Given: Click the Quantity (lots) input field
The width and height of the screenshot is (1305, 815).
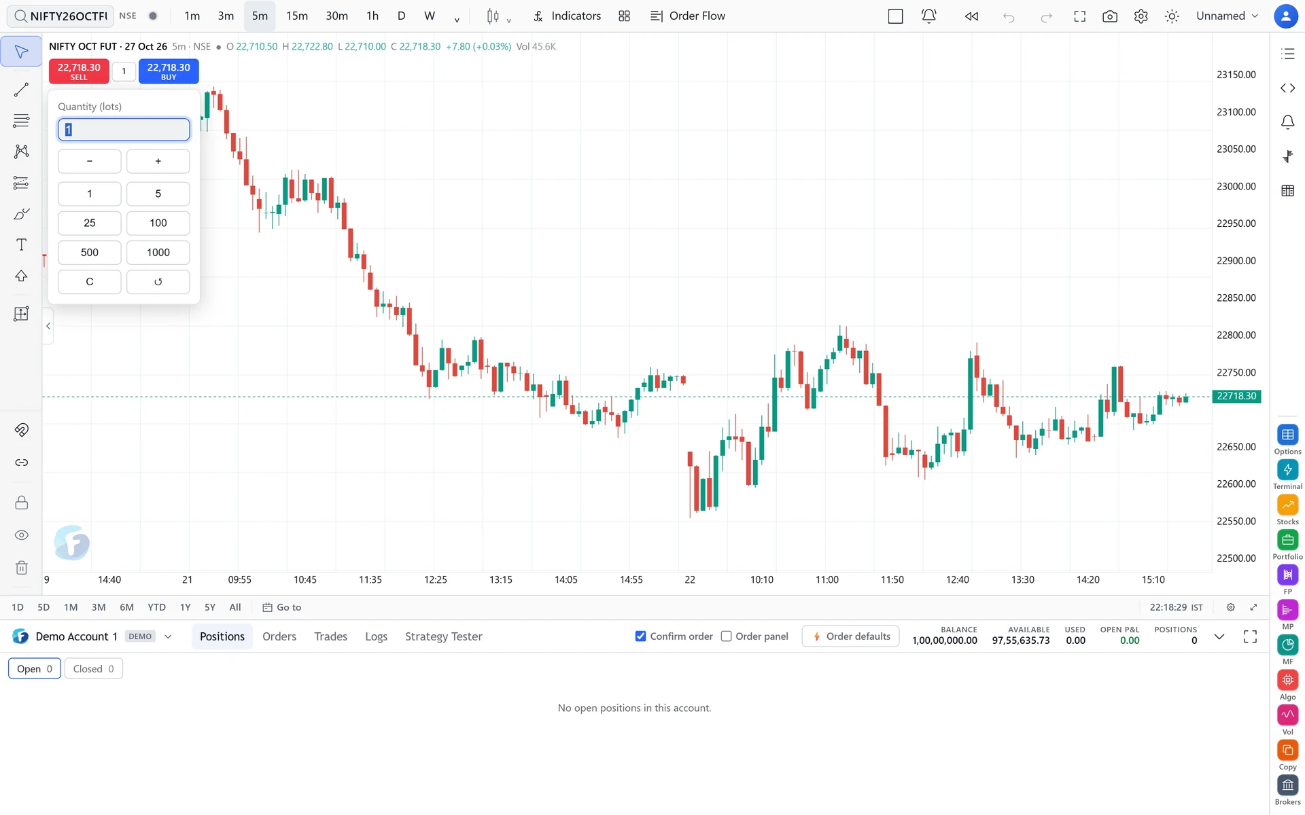Looking at the screenshot, I should pos(124,130).
